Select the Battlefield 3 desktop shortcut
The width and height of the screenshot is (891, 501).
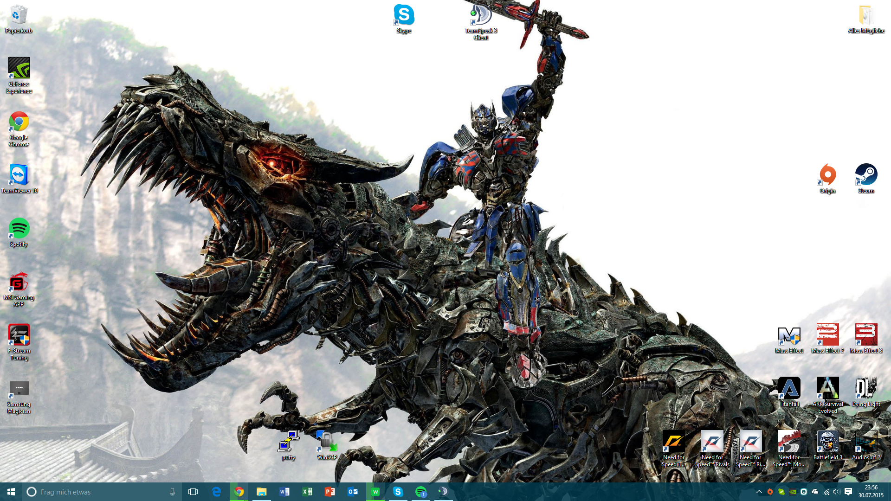(827, 442)
